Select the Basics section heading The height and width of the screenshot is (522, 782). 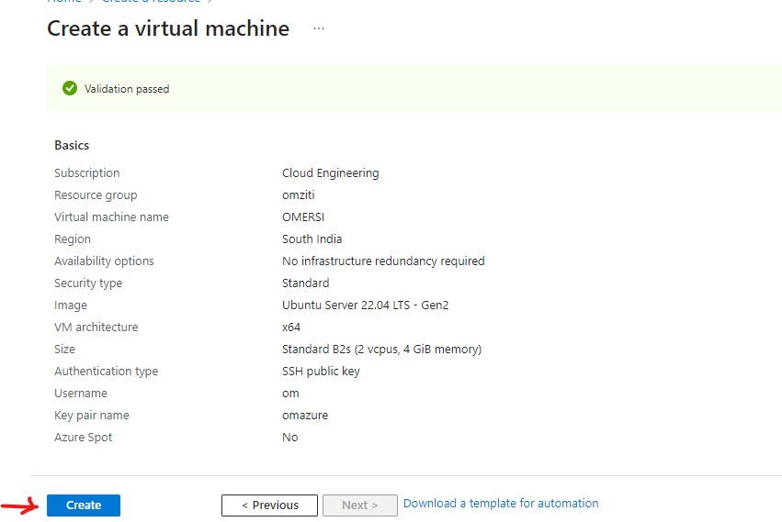[x=72, y=145]
